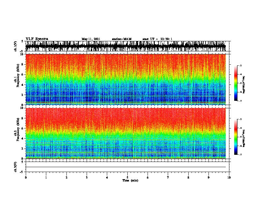Click time axis tick label "0"
Screen dimensions: 258x199
(x=26, y=178)
